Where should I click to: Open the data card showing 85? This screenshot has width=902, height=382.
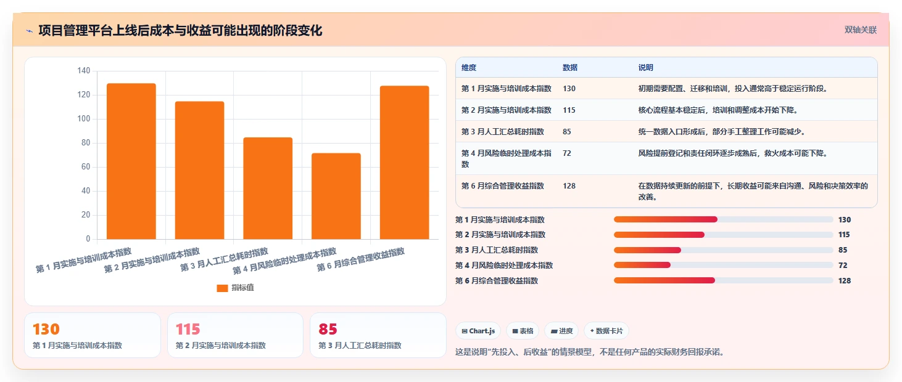tap(378, 335)
